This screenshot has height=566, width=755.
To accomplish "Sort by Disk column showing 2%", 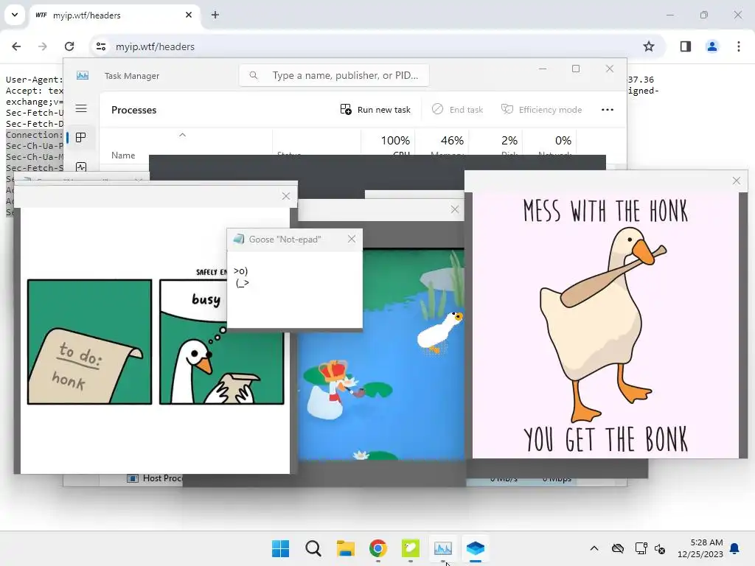I will [496, 143].
